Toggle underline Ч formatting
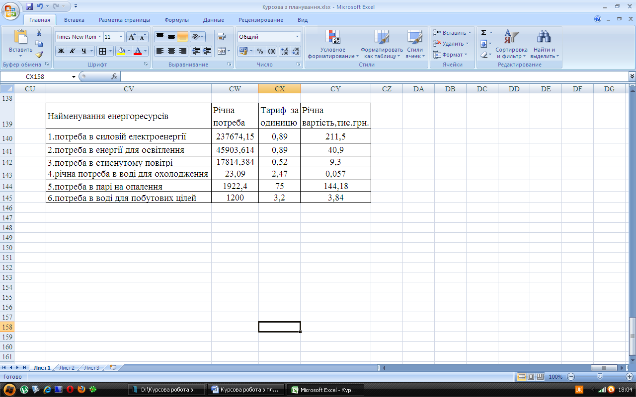 click(83, 51)
